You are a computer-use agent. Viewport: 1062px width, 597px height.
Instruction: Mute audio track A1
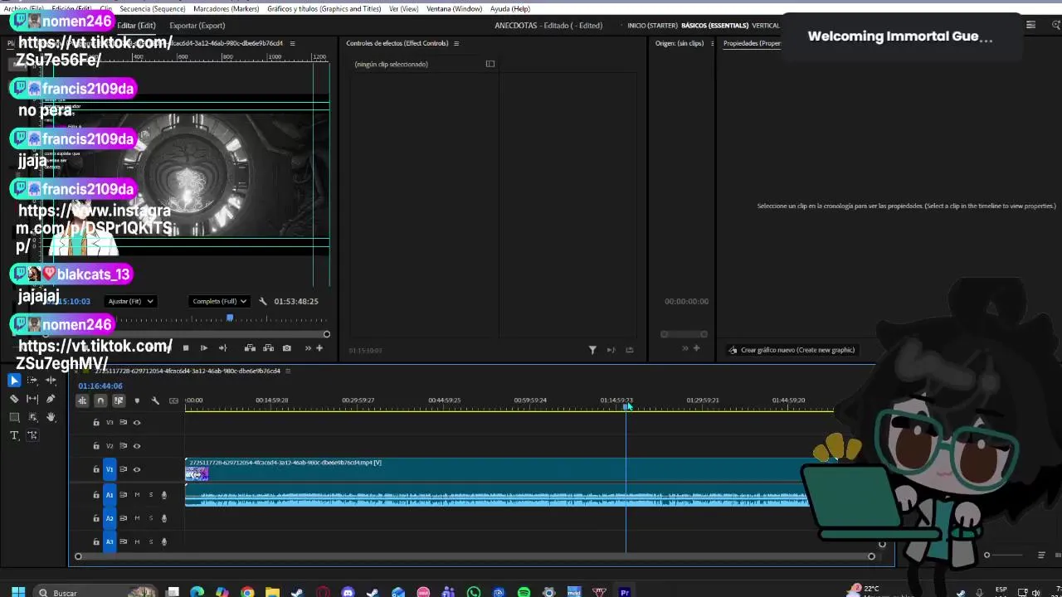(137, 495)
